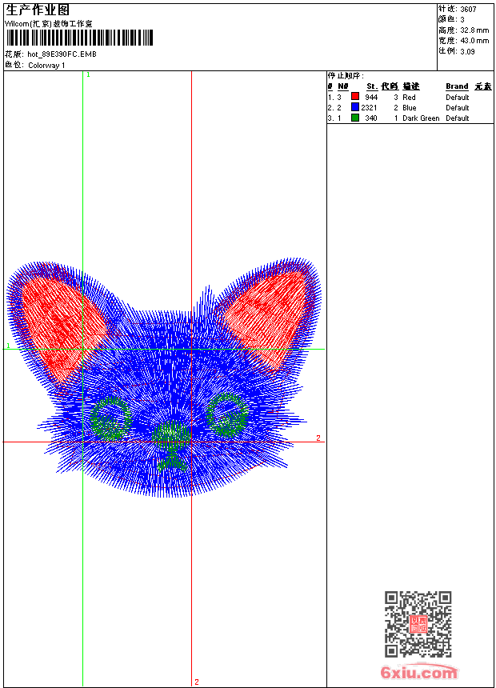The height and width of the screenshot is (688, 496).
Task: Click the Default brand in the Red row
Action: [x=458, y=98]
